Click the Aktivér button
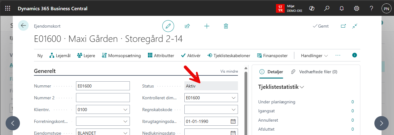This screenshot has width=394, height=135. [x=191, y=56]
